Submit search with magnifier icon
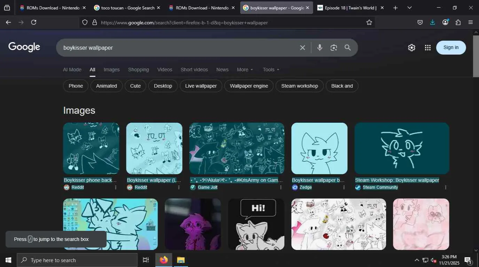This screenshot has height=267, width=479. point(347,48)
